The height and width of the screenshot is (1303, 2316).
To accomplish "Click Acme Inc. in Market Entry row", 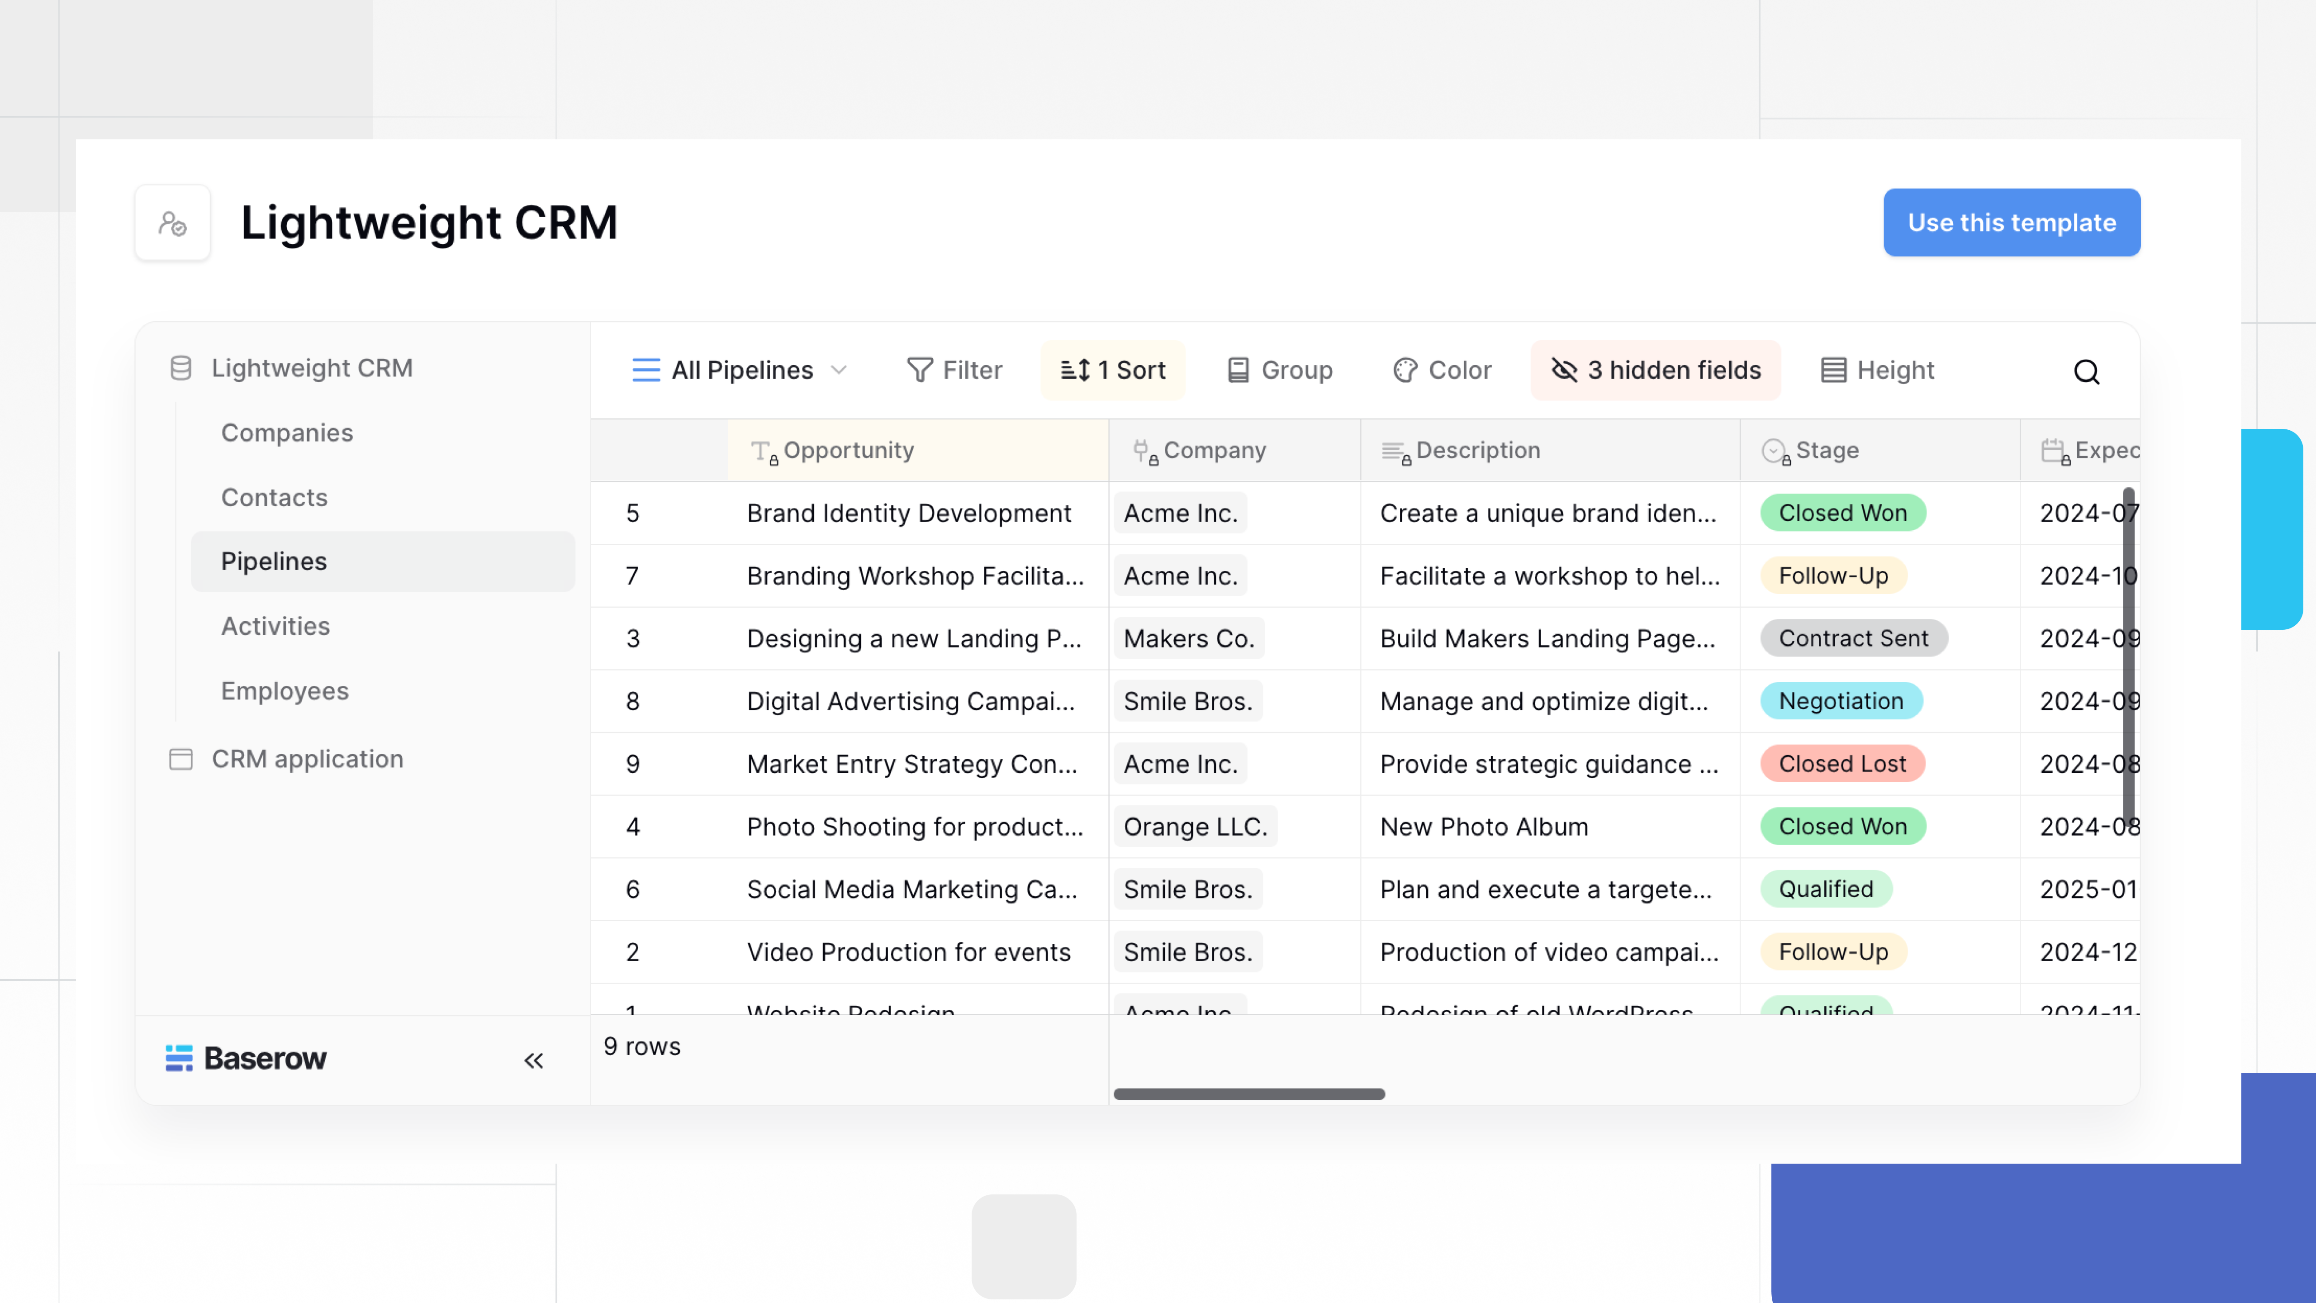I will point(1181,763).
